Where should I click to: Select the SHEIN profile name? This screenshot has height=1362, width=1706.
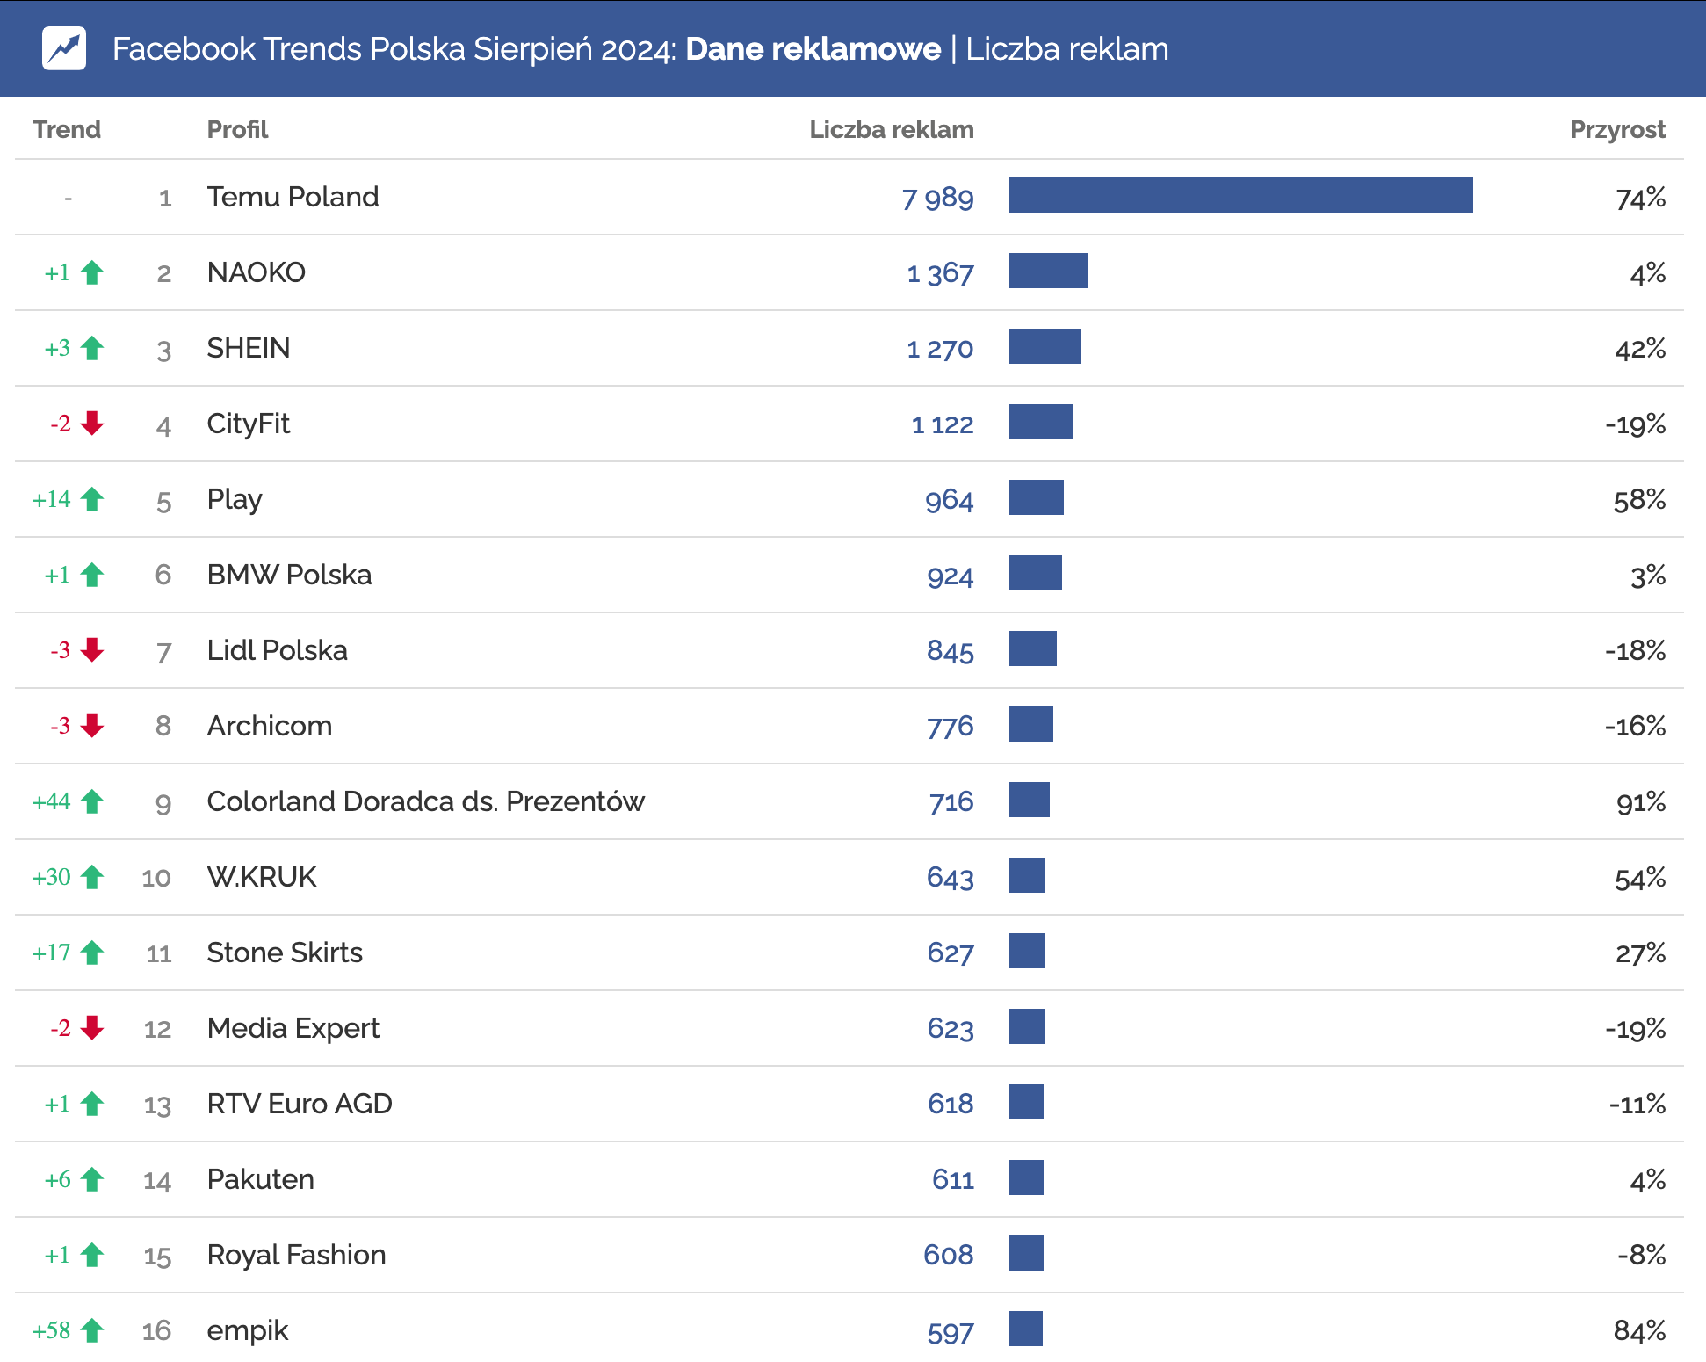pyautogui.click(x=248, y=348)
